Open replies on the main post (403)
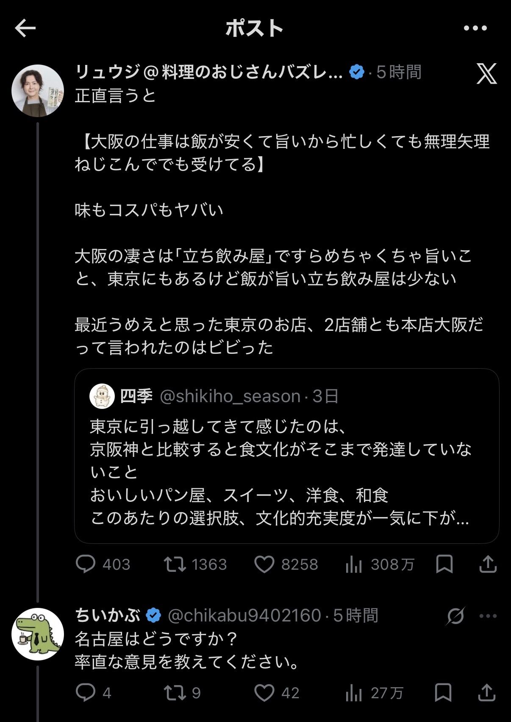 click(x=103, y=564)
